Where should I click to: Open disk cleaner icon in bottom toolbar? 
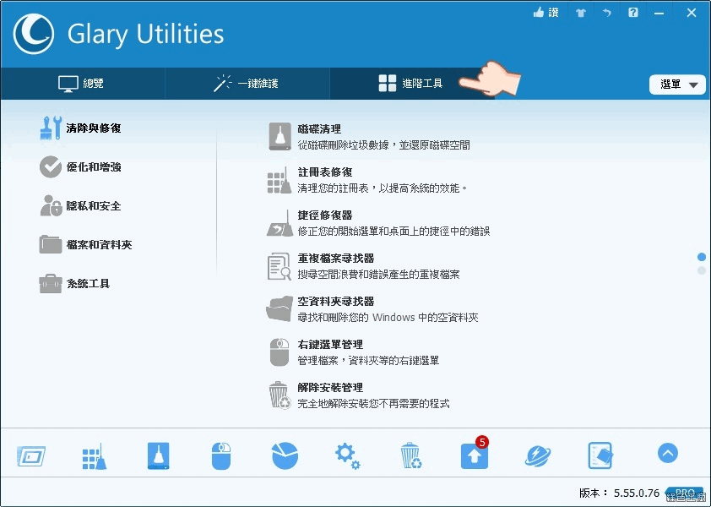158,455
